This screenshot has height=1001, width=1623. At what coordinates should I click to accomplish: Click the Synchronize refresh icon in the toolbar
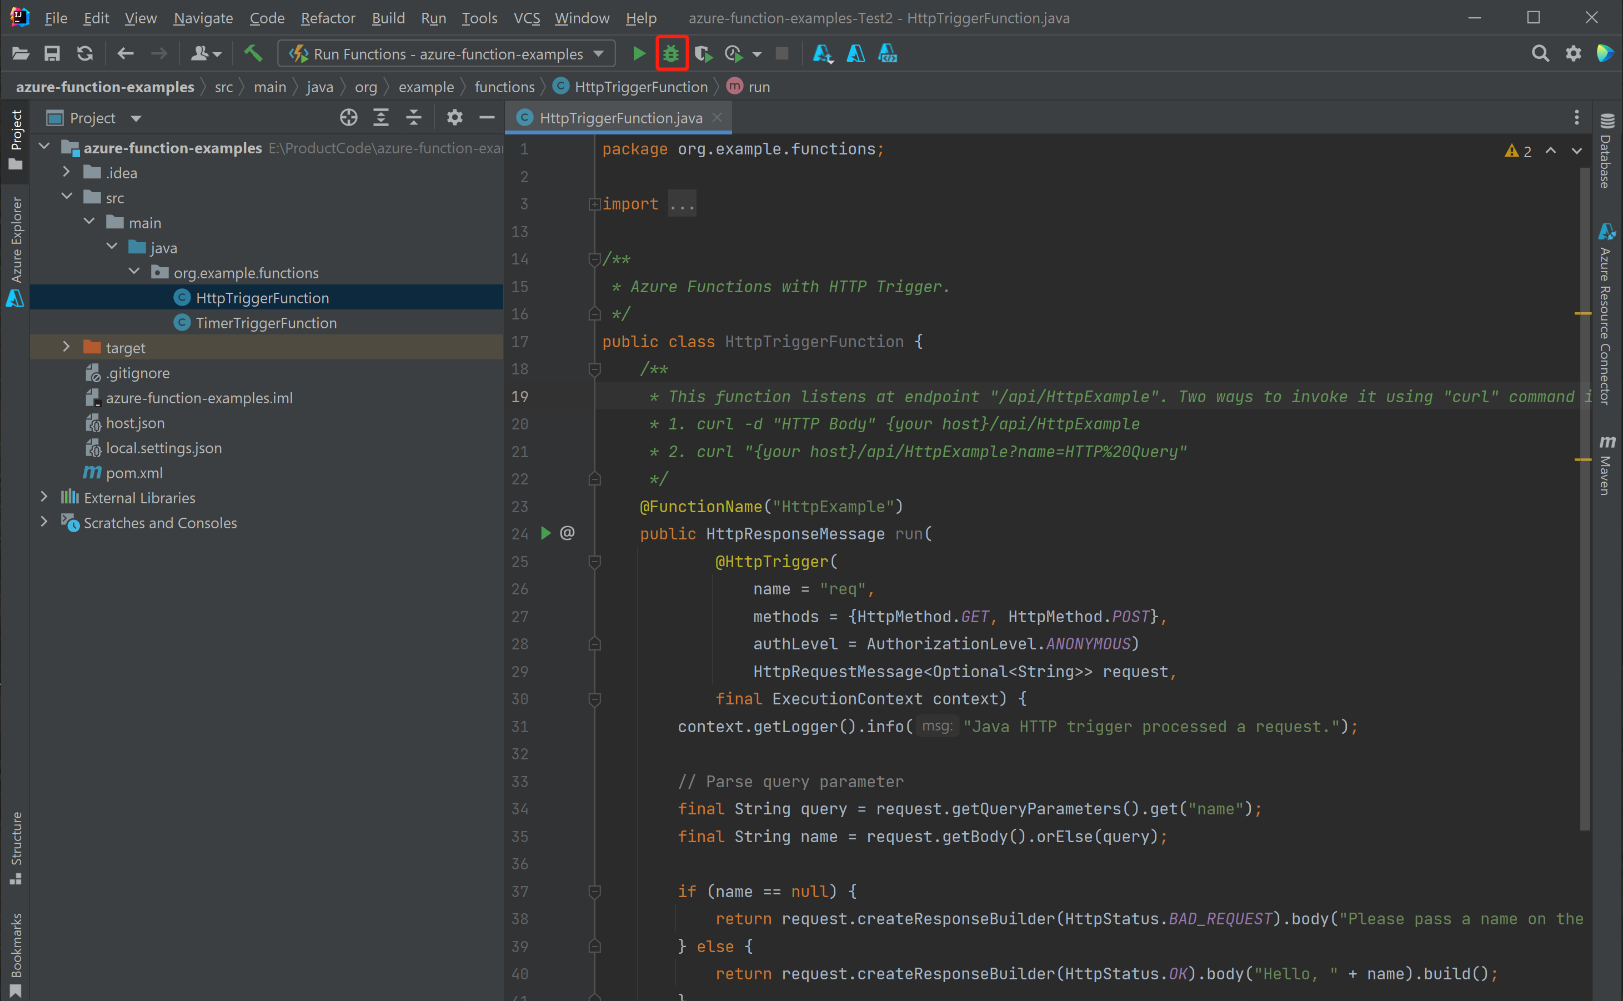click(x=85, y=54)
